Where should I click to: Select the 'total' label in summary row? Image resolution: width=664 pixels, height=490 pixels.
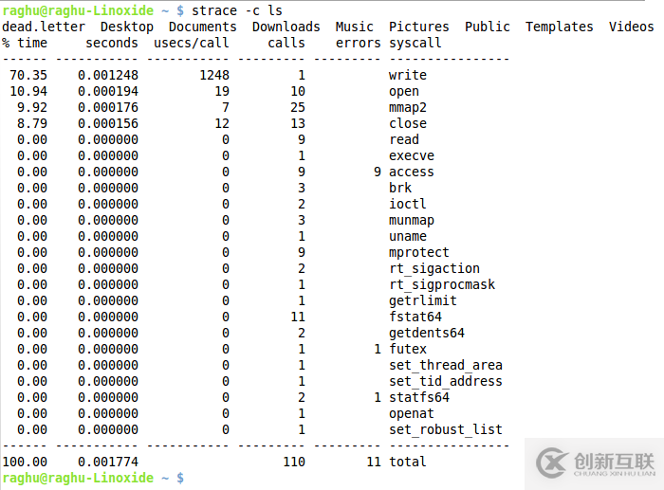tap(408, 462)
